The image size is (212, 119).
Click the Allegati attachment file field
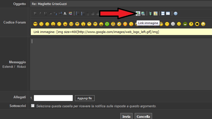click(53, 98)
